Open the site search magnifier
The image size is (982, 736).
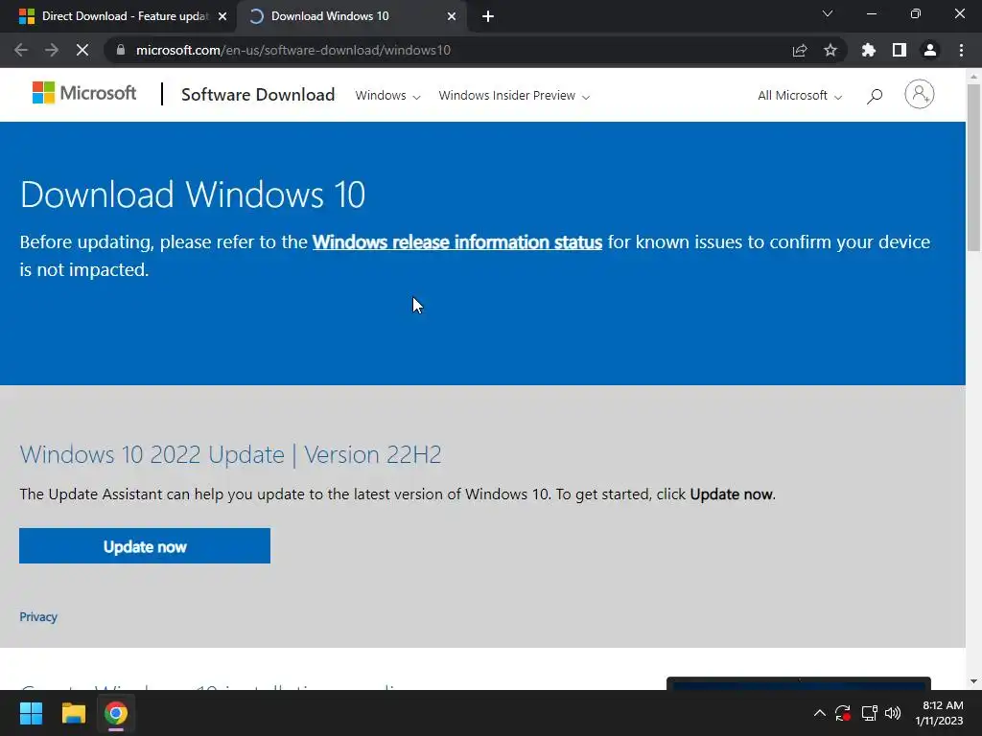(875, 96)
